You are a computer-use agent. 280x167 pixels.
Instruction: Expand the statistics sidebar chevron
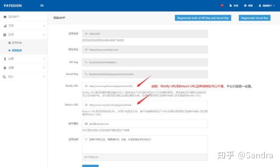pos(44,77)
